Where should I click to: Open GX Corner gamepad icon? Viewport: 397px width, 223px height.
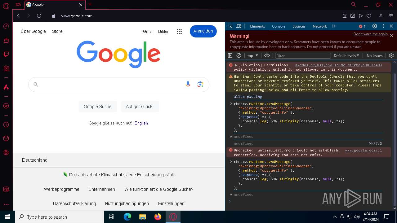tap(18, 5)
